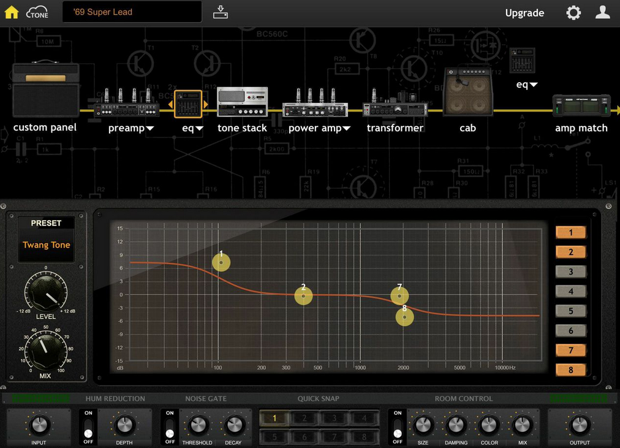Image resolution: width=620 pixels, height=448 pixels.
Task: Toggle Room Control on/off switch
Action: coord(398,427)
